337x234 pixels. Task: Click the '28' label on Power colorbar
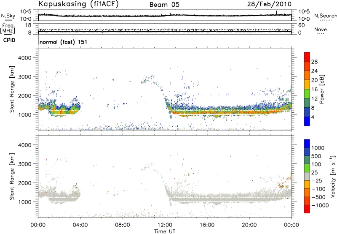coord(314,62)
